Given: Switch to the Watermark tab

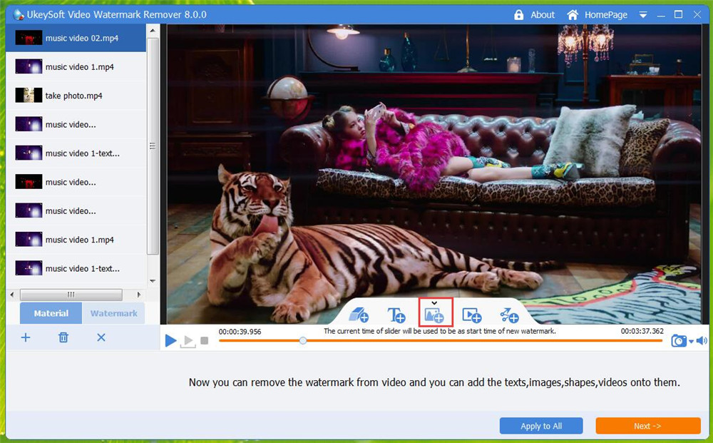Looking at the screenshot, I should [x=114, y=312].
